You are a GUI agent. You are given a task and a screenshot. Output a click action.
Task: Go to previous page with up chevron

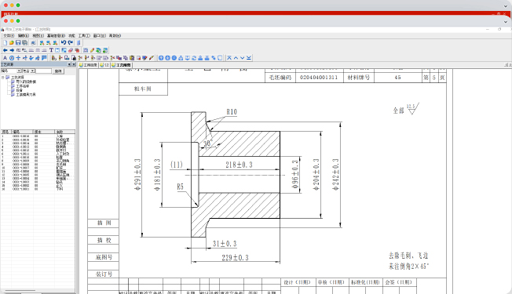236,58
